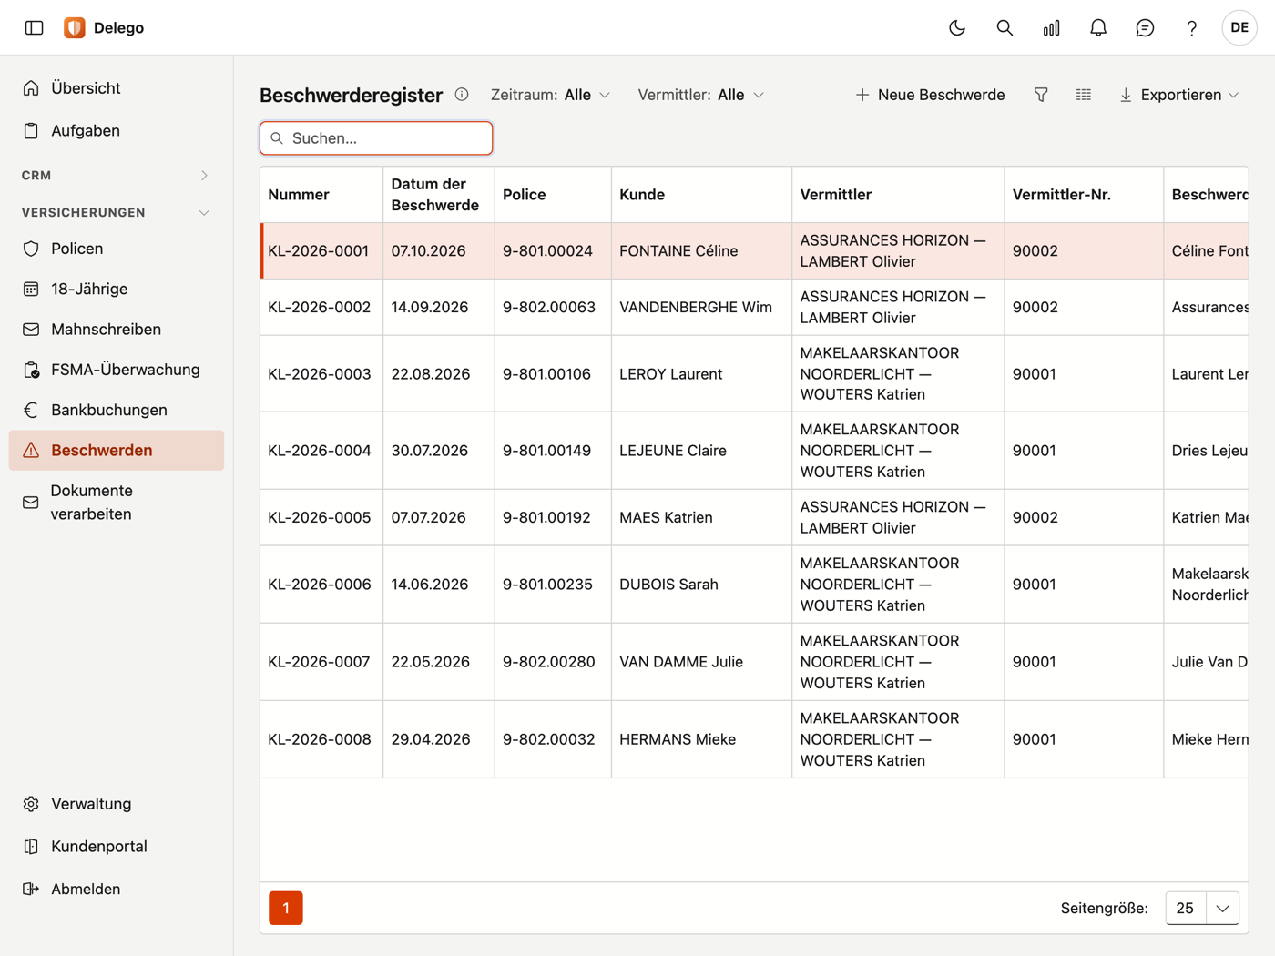Open Übersicht in sidebar
The height and width of the screenshot is (956, 1275).
click(116, 88)
